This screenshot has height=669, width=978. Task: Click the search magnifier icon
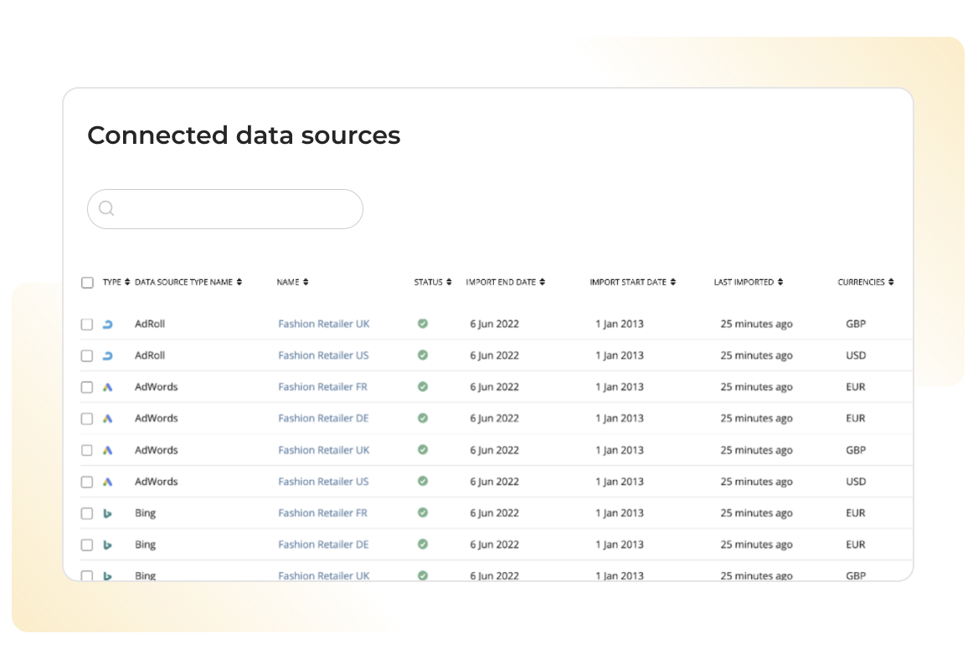106,209
